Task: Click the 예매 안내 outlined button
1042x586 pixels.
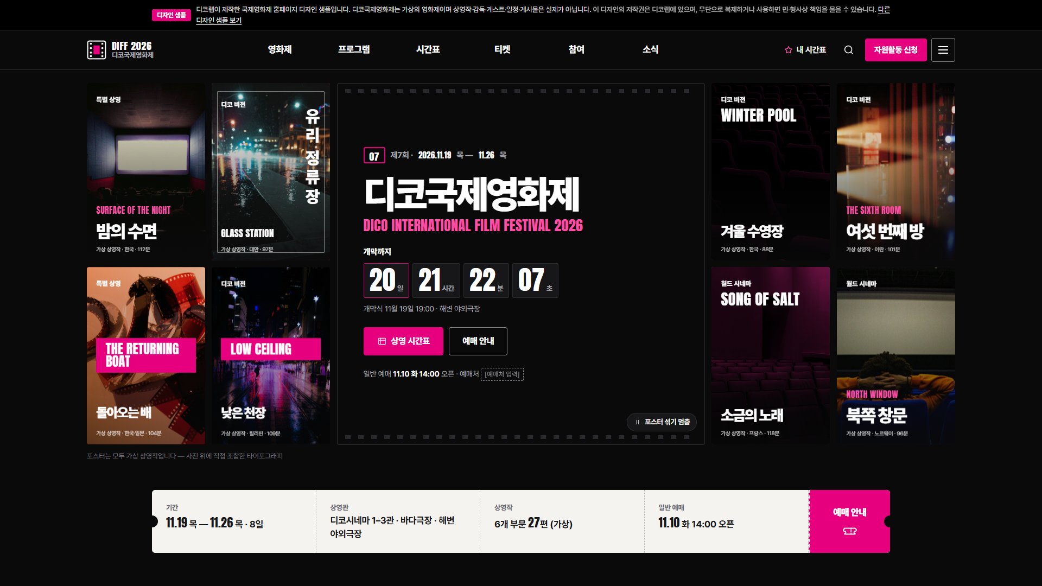Action: point(478,341)
